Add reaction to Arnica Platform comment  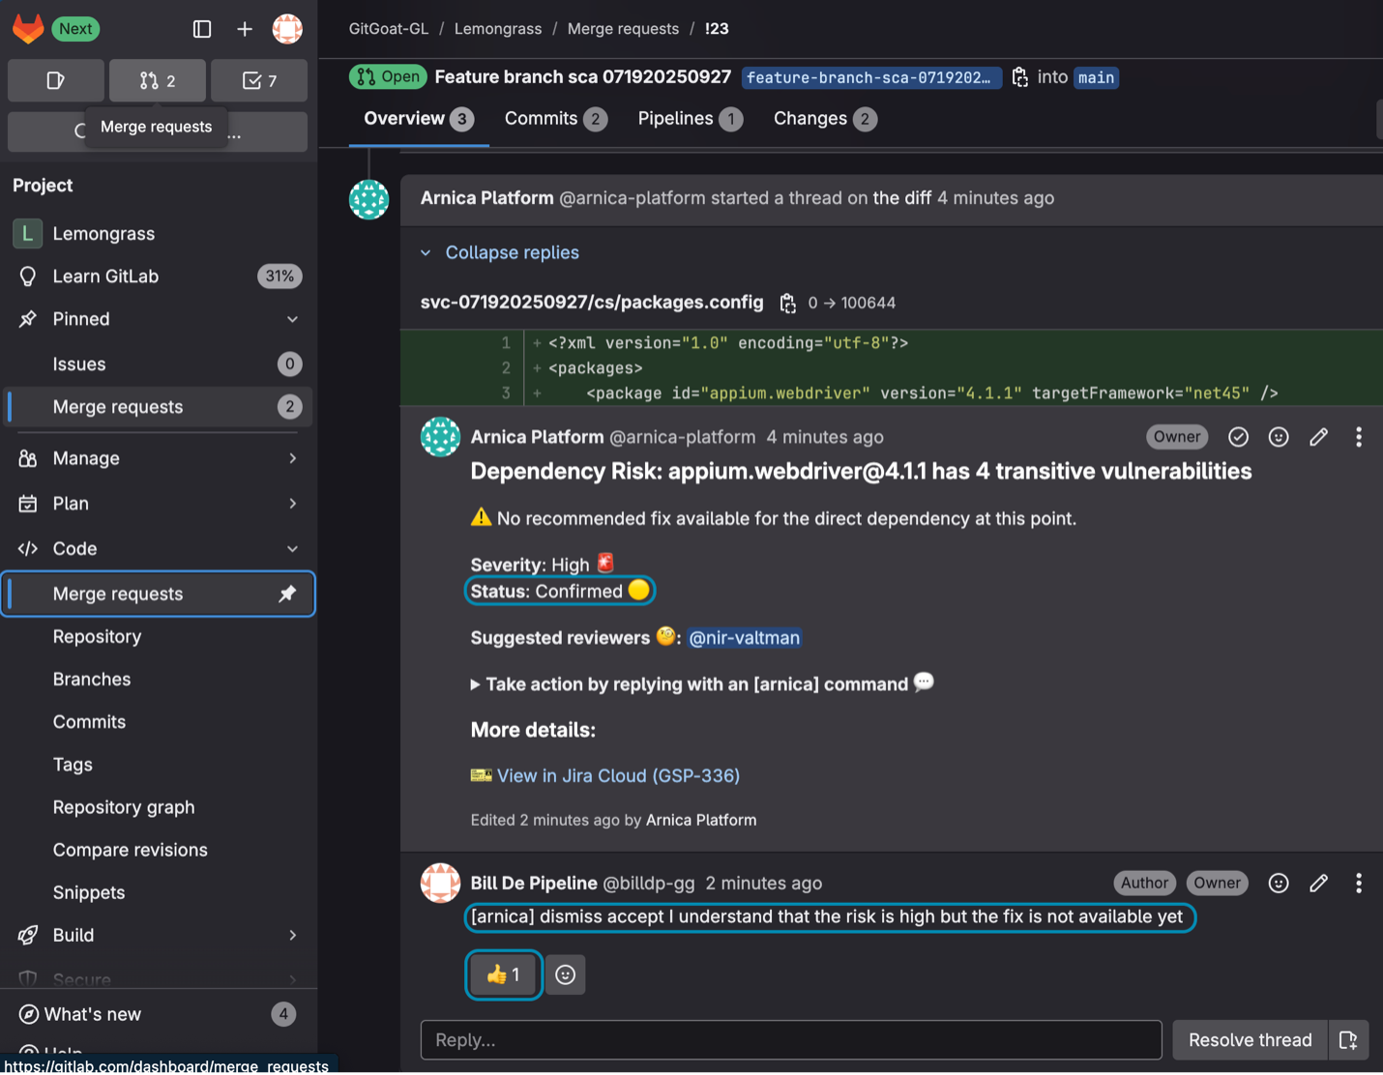pos(1279,437)
